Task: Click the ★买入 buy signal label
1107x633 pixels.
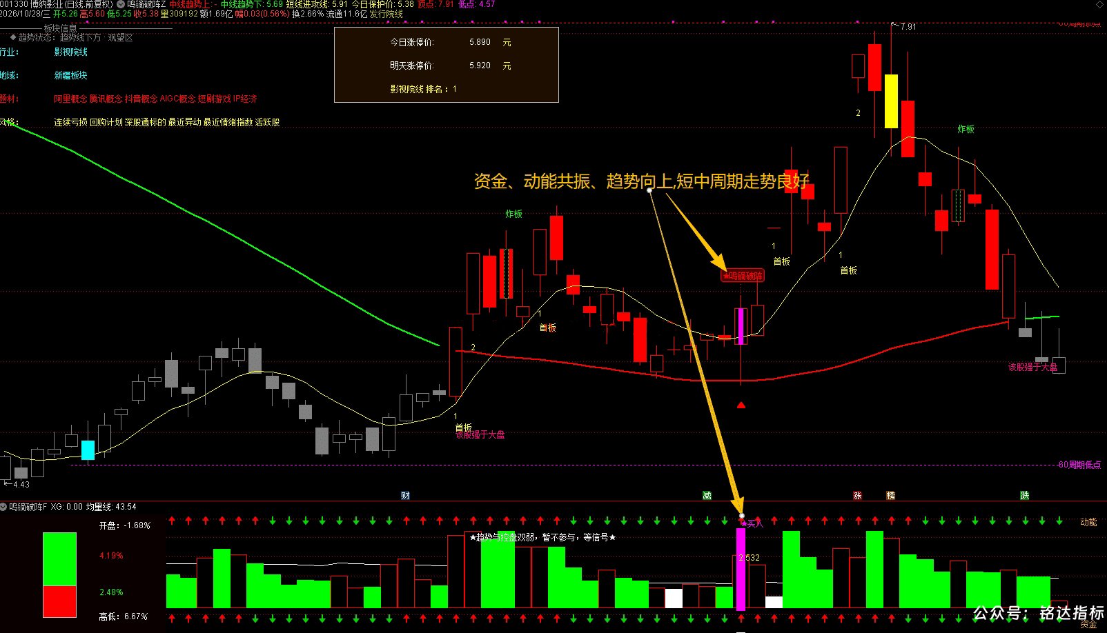Action: pyautogui.click(x=752, y=523)
